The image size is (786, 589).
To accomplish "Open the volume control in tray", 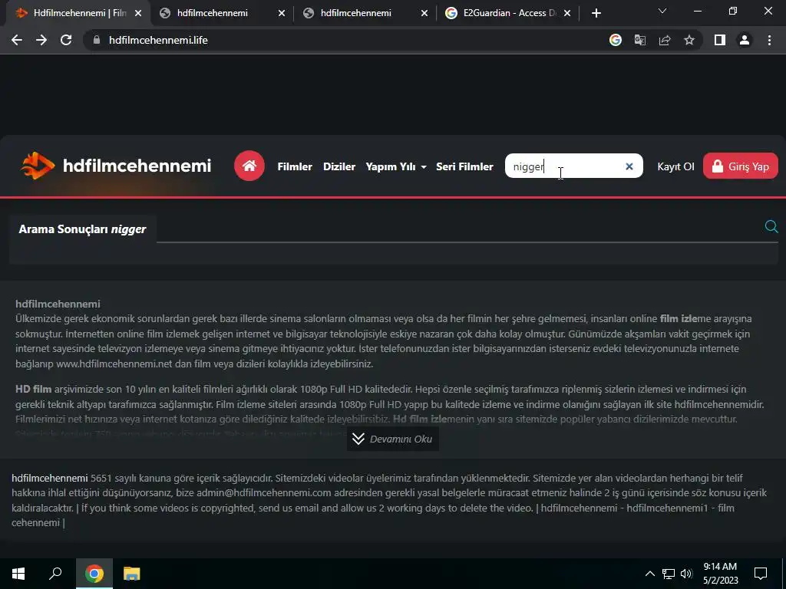I will click(686, 574).
